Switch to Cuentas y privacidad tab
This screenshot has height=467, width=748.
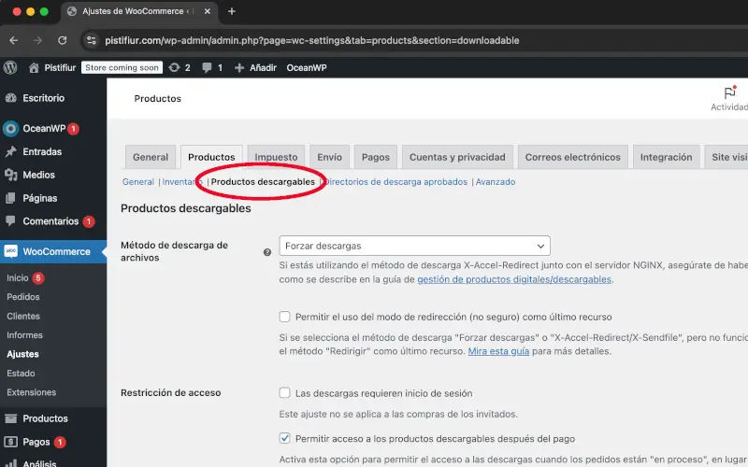pos(457,157)
